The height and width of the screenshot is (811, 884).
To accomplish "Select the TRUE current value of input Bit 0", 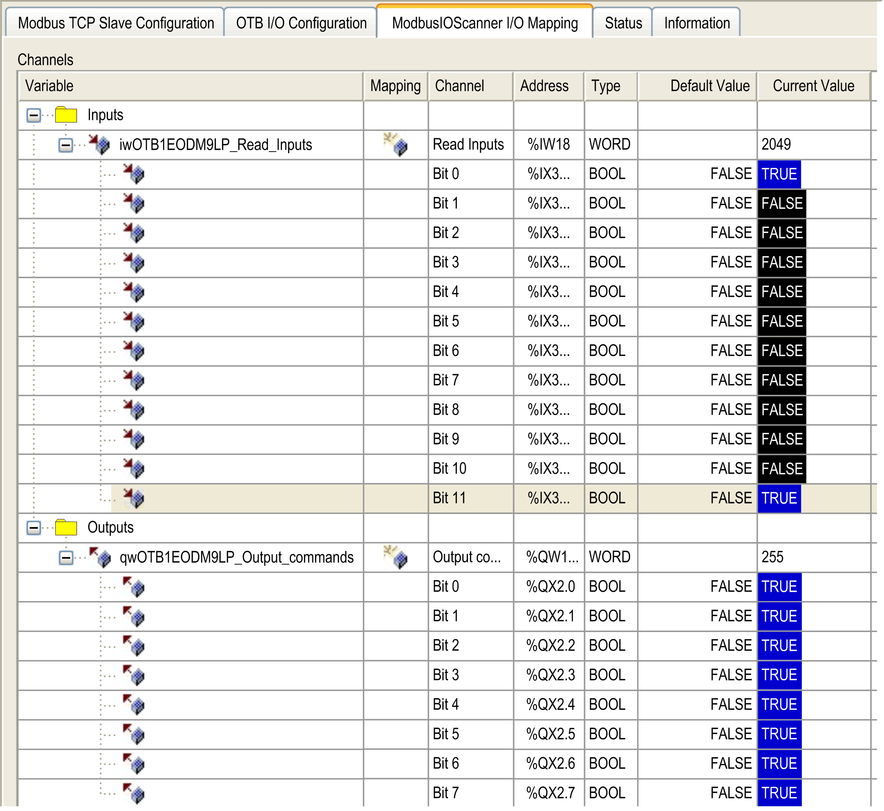I will (x=779, y=174).
